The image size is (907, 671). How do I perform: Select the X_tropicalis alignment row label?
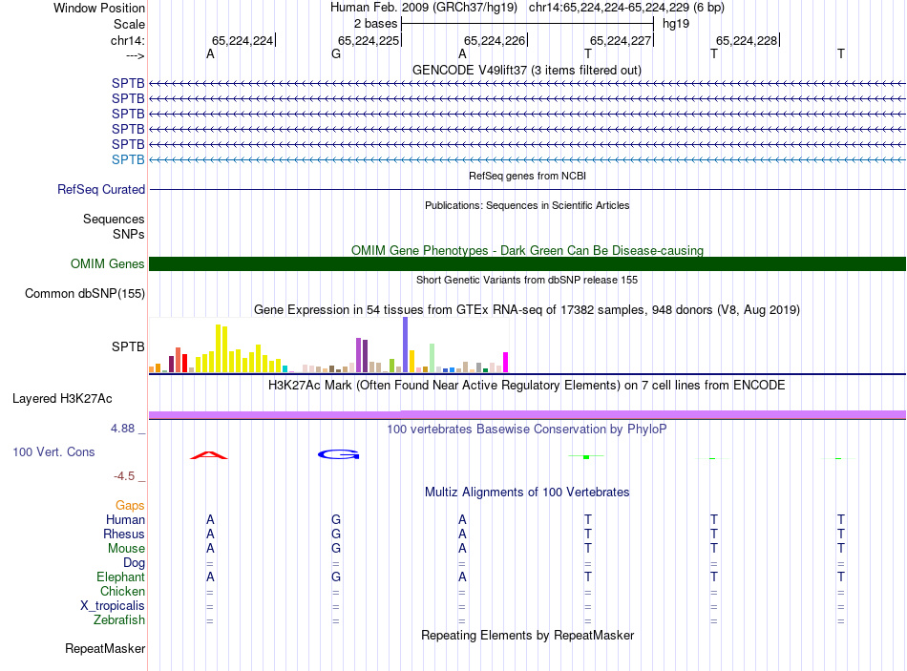coord(113,606)
